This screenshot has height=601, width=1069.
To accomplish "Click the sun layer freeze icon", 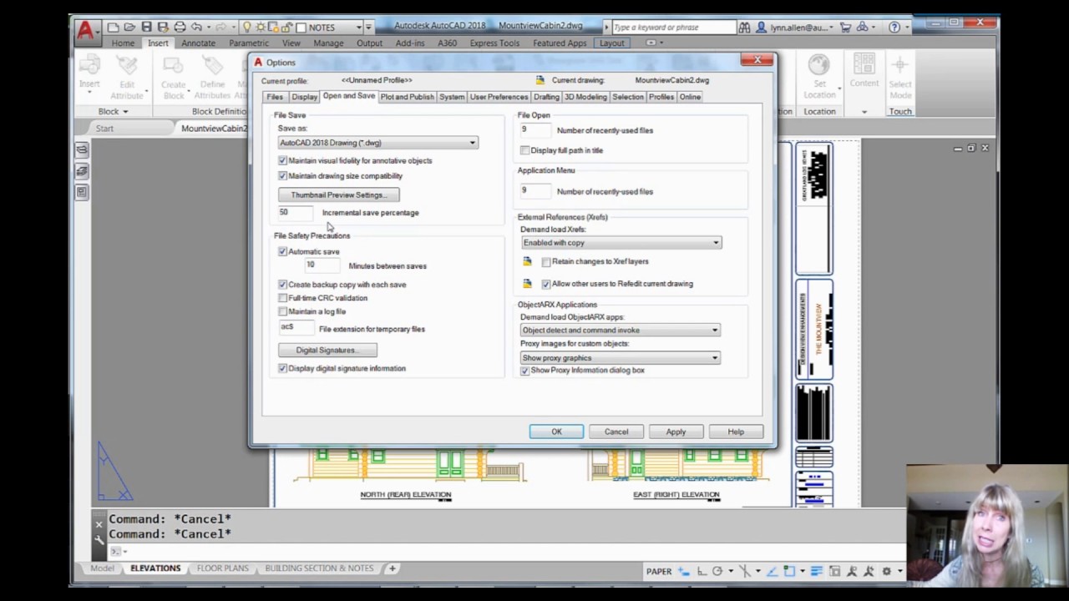I will click(260, 27).
